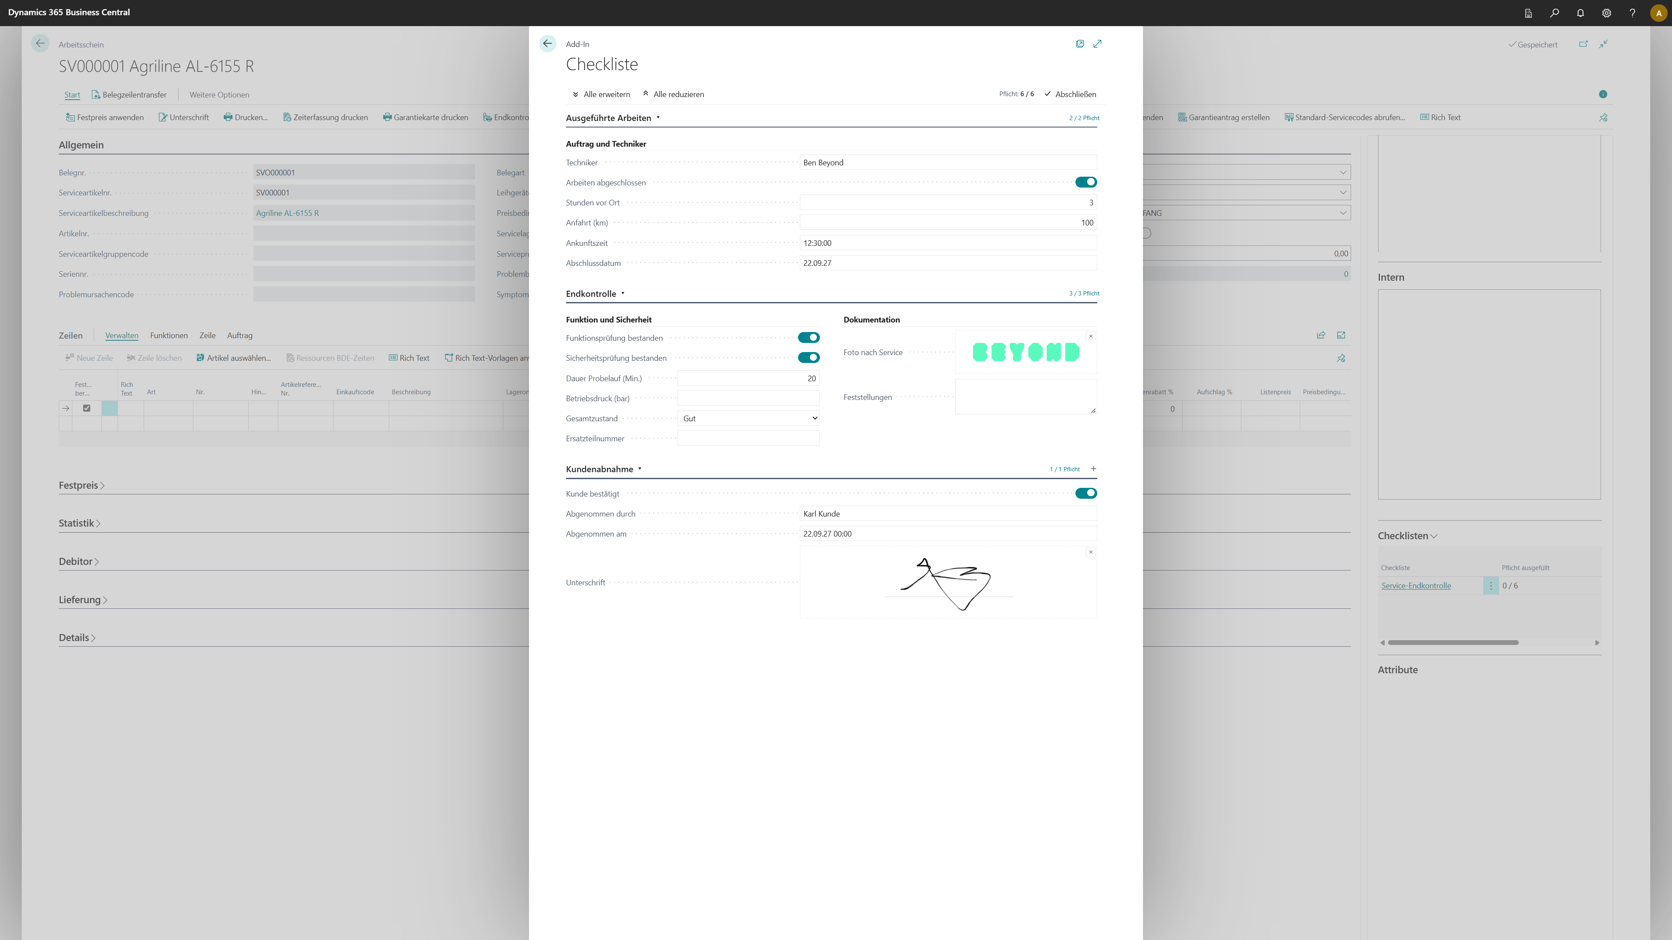Open the help question mark
Viewport: 1672px width, 940px height.
[1632, 13]
